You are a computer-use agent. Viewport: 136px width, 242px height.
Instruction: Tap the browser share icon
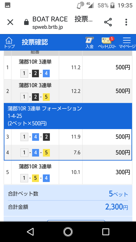click(x=108, y=22)
